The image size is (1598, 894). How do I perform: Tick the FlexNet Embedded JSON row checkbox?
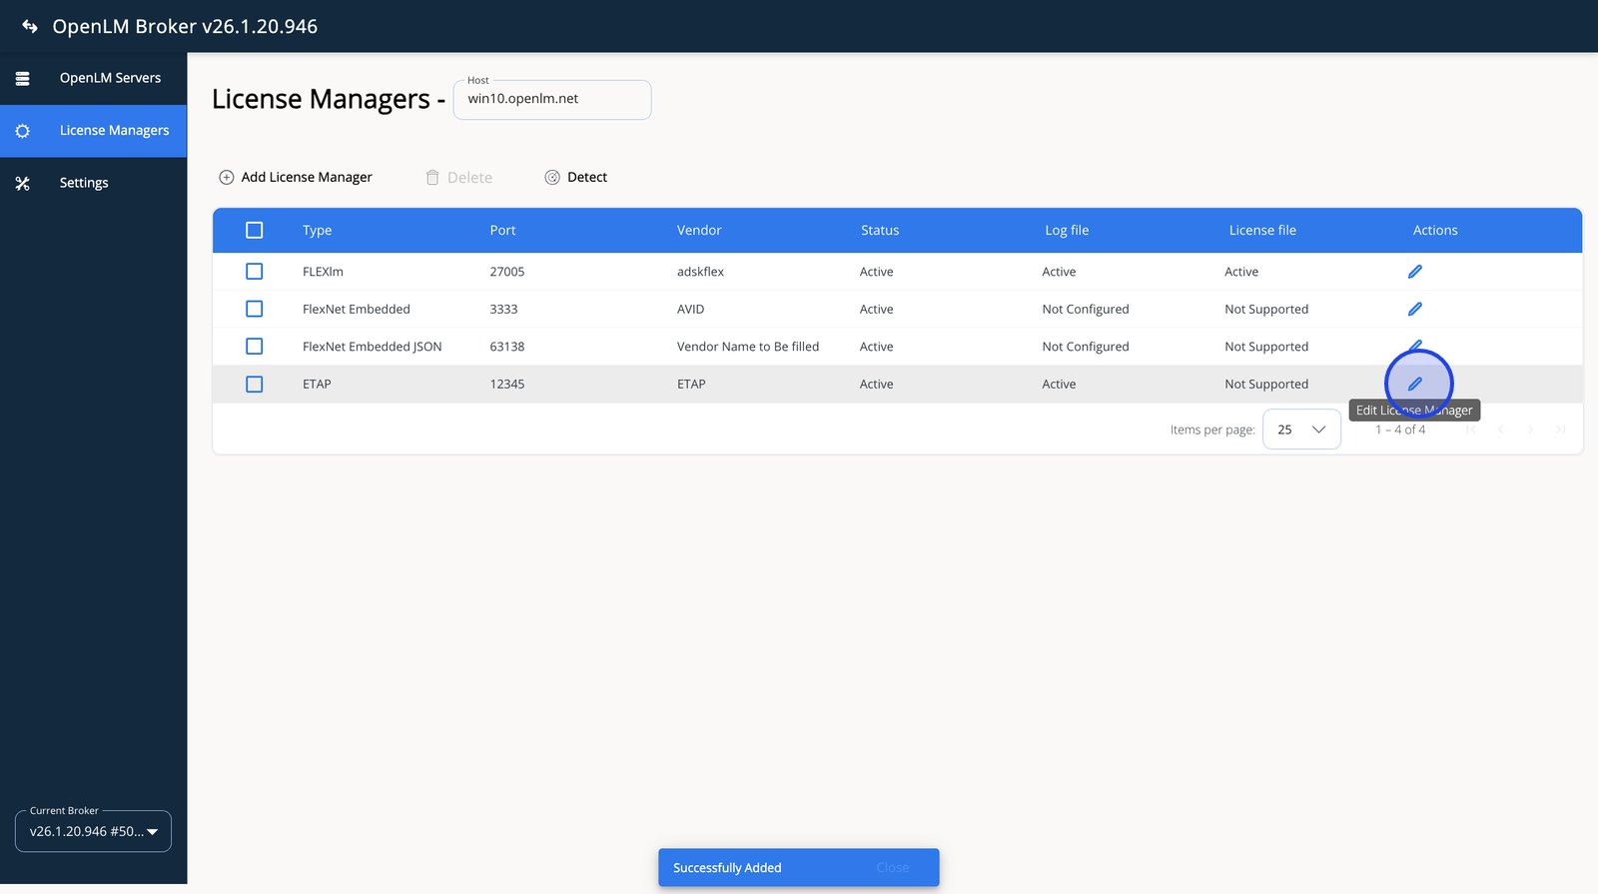tap(255, 347)
